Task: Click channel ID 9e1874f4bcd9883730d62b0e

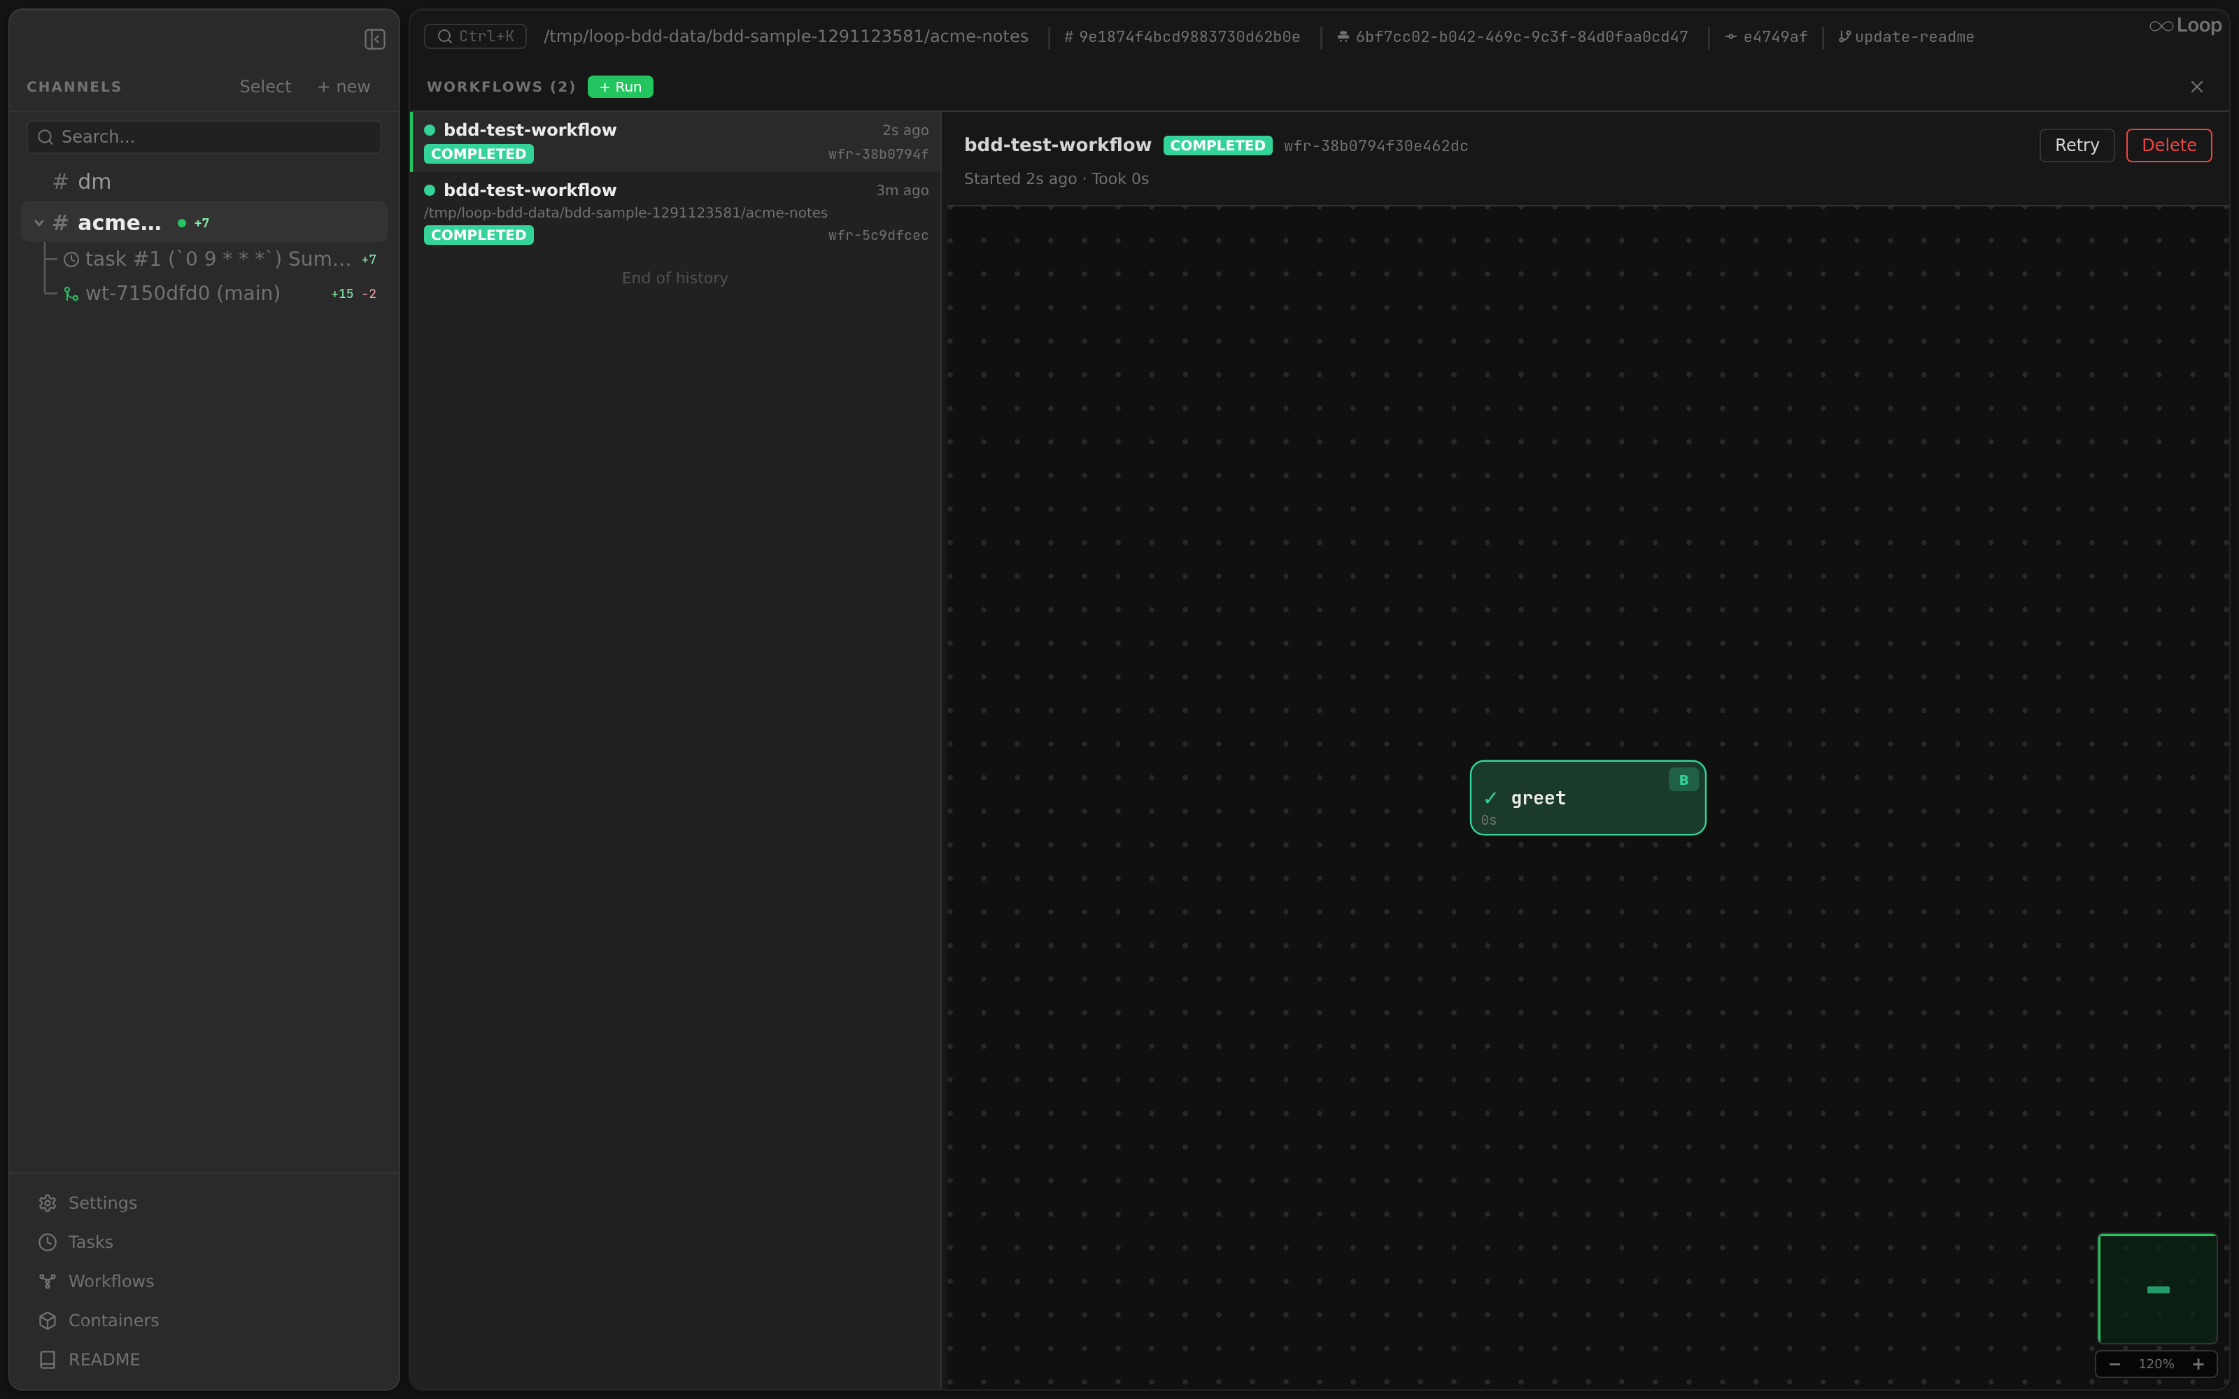Action: [x=1189, y=37]
